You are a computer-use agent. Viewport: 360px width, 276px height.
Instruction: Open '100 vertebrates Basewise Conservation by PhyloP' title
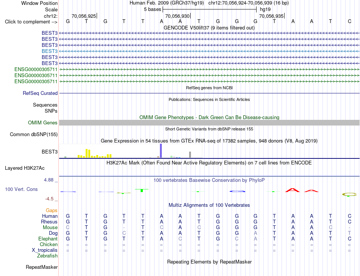click(209, 180)
